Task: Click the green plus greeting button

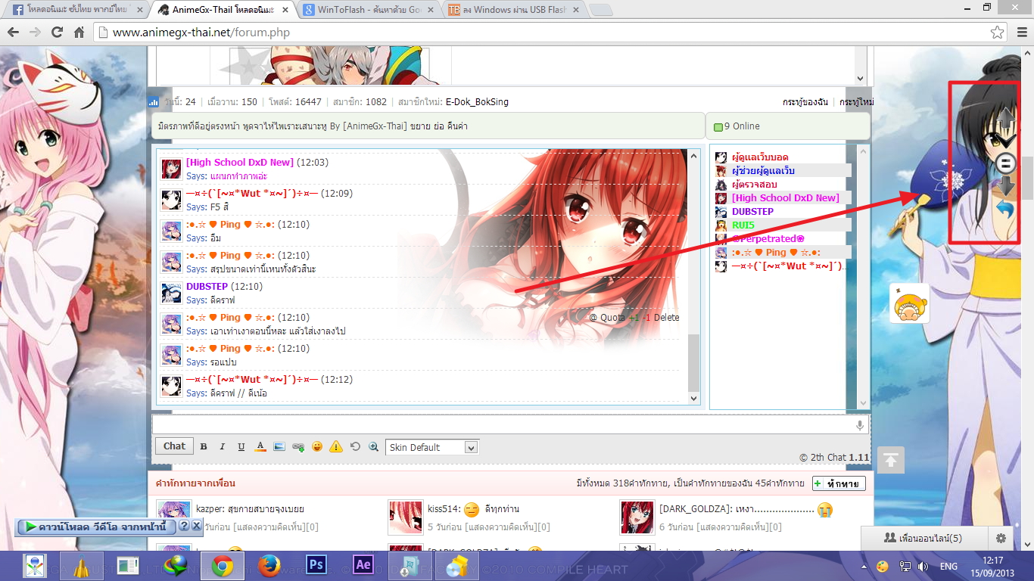Action: point(839,483)
